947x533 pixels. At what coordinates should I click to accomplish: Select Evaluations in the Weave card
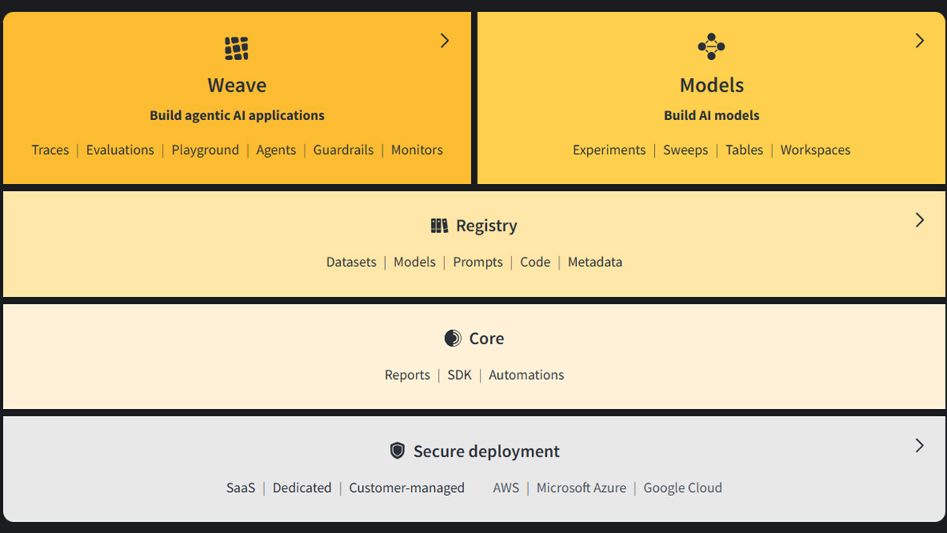120,150
